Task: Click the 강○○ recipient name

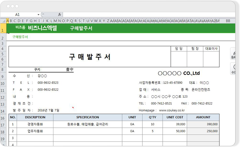Action: (42, 76)
